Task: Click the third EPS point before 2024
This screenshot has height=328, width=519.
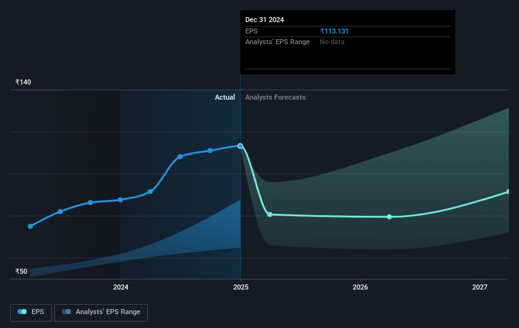Action: click(90, 202)
